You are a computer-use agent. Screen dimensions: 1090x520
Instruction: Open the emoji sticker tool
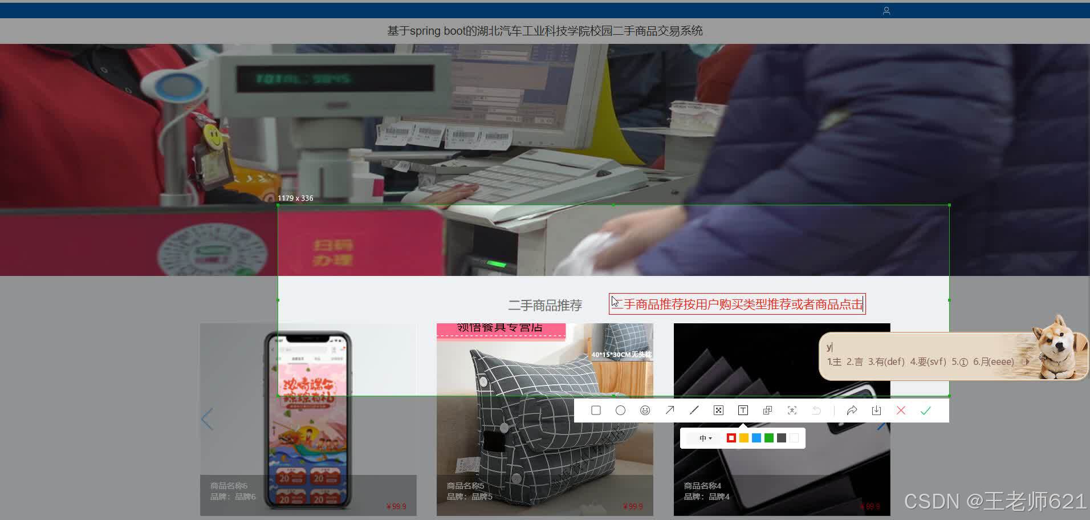[645, 411]
